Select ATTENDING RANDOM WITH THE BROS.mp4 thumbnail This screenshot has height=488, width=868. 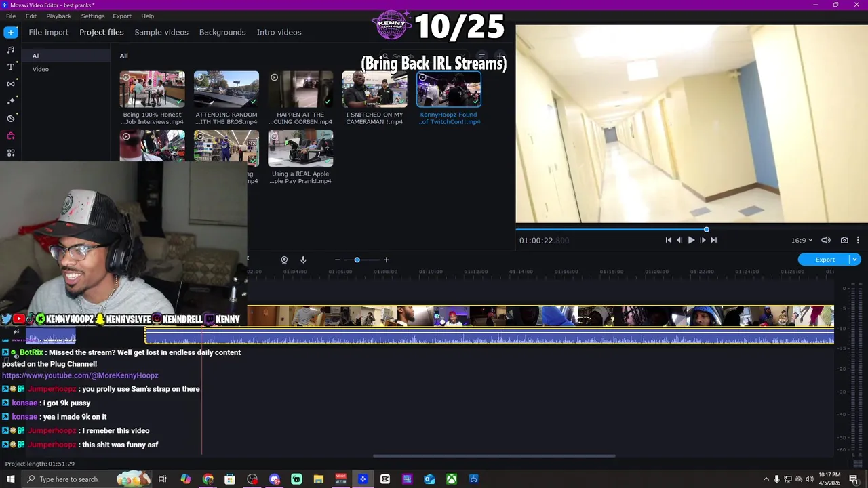tap(226, 89)
